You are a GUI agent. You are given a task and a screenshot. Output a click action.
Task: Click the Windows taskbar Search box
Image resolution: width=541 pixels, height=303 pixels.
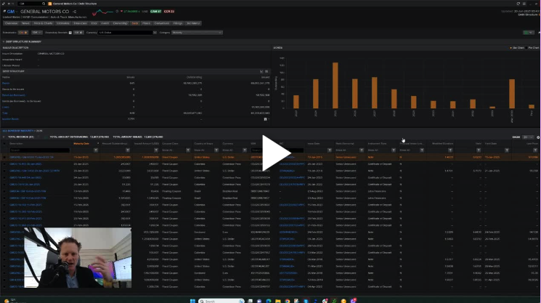tap(221, 301)
